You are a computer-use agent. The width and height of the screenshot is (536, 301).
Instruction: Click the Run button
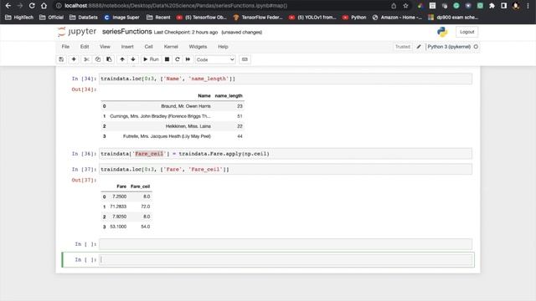pos(151,59)
